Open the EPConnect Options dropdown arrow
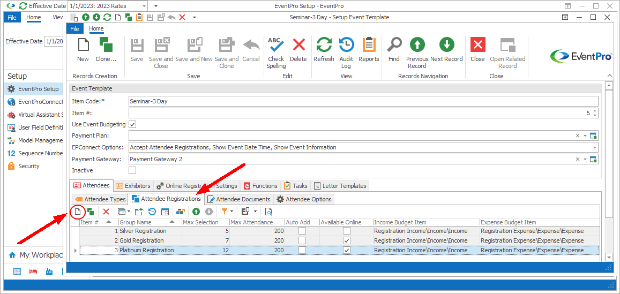 pos(594,147)
